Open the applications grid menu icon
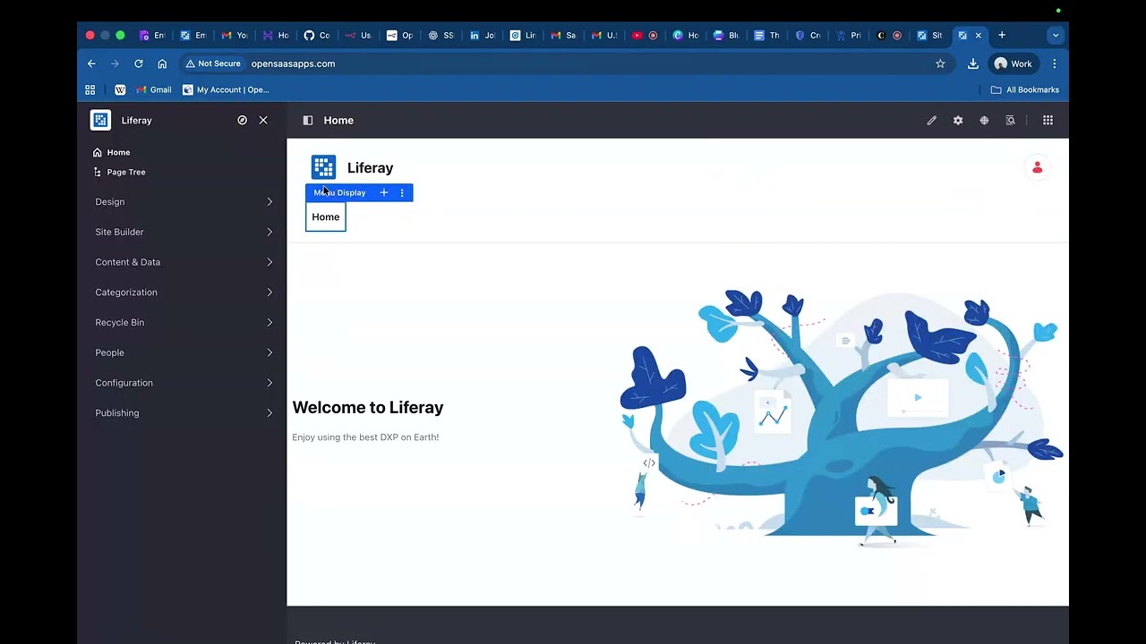 1048,120
